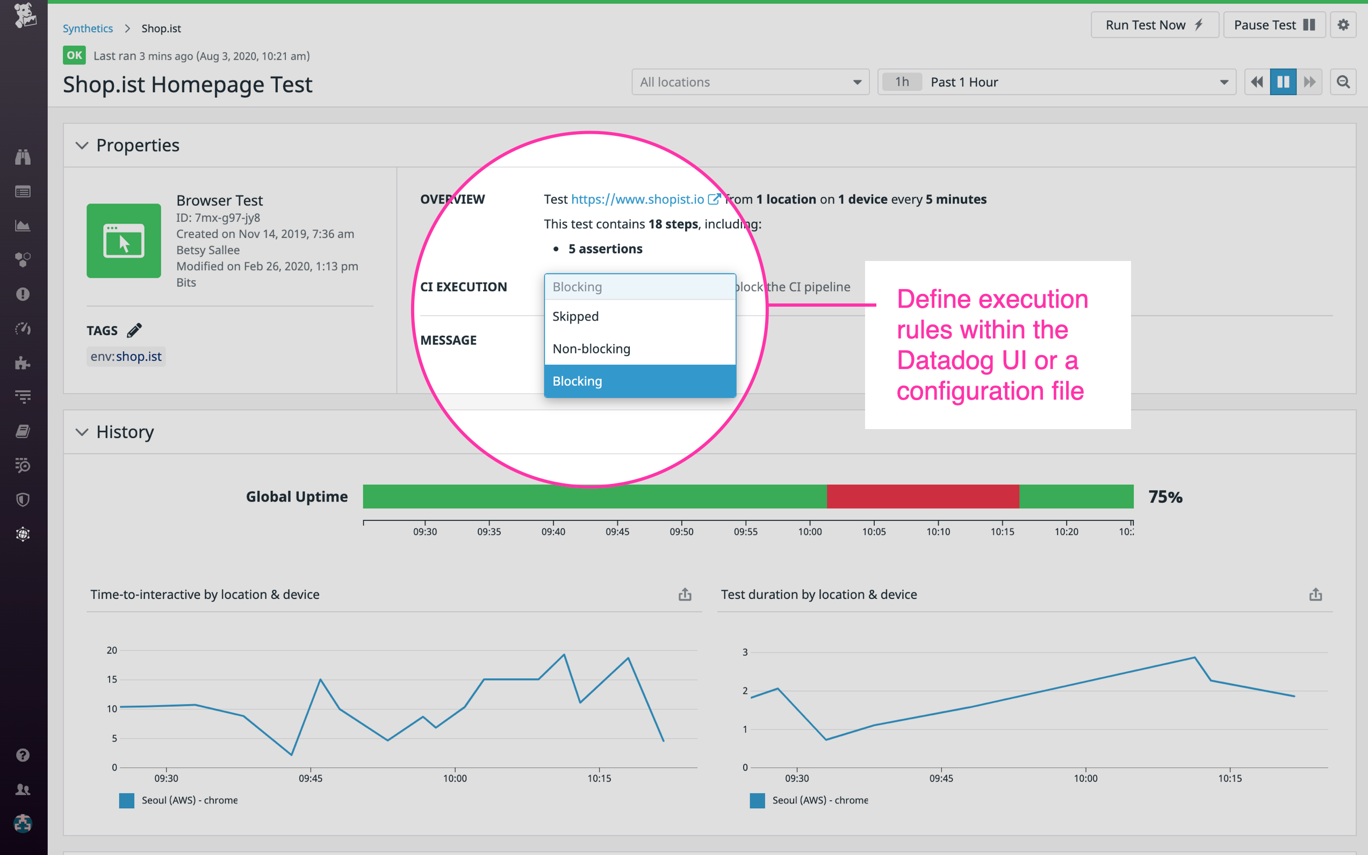This screenshot has width=1368, height=855.
Task: Open the All locations dropdown
Action: (750, 82)
